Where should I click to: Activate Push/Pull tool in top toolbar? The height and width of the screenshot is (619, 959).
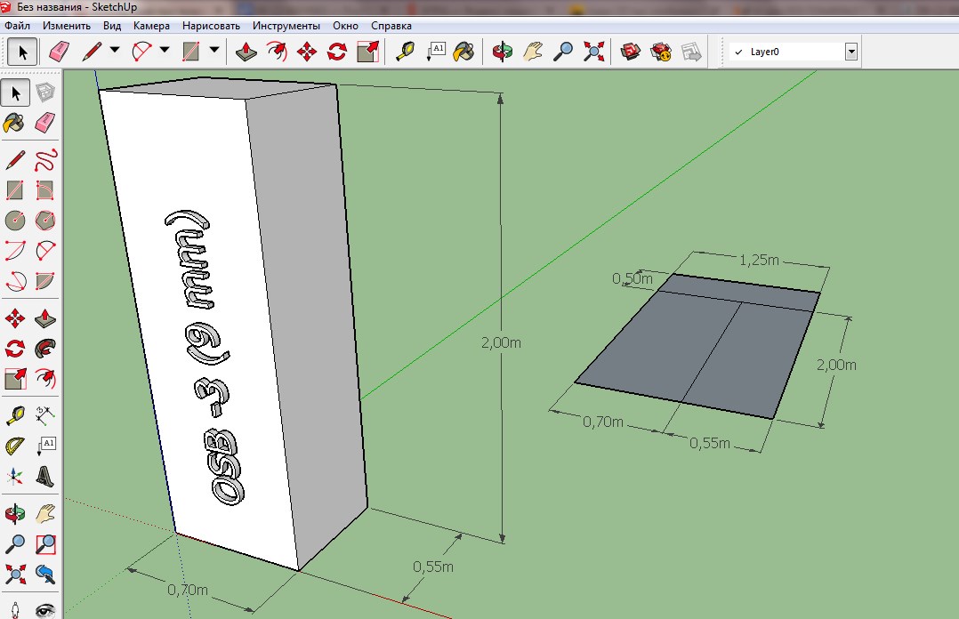[x=246, y=52]
